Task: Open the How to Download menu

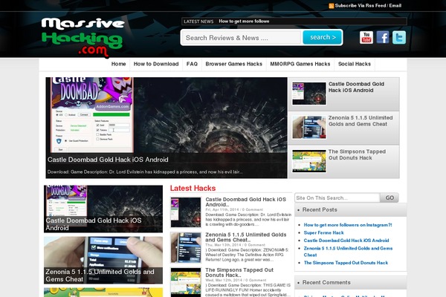Action: pos(156,64)
